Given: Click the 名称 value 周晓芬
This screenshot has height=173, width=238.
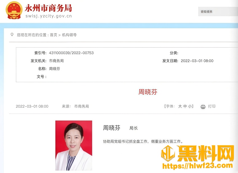Looking at the screenshot, I should pos(54,69).
